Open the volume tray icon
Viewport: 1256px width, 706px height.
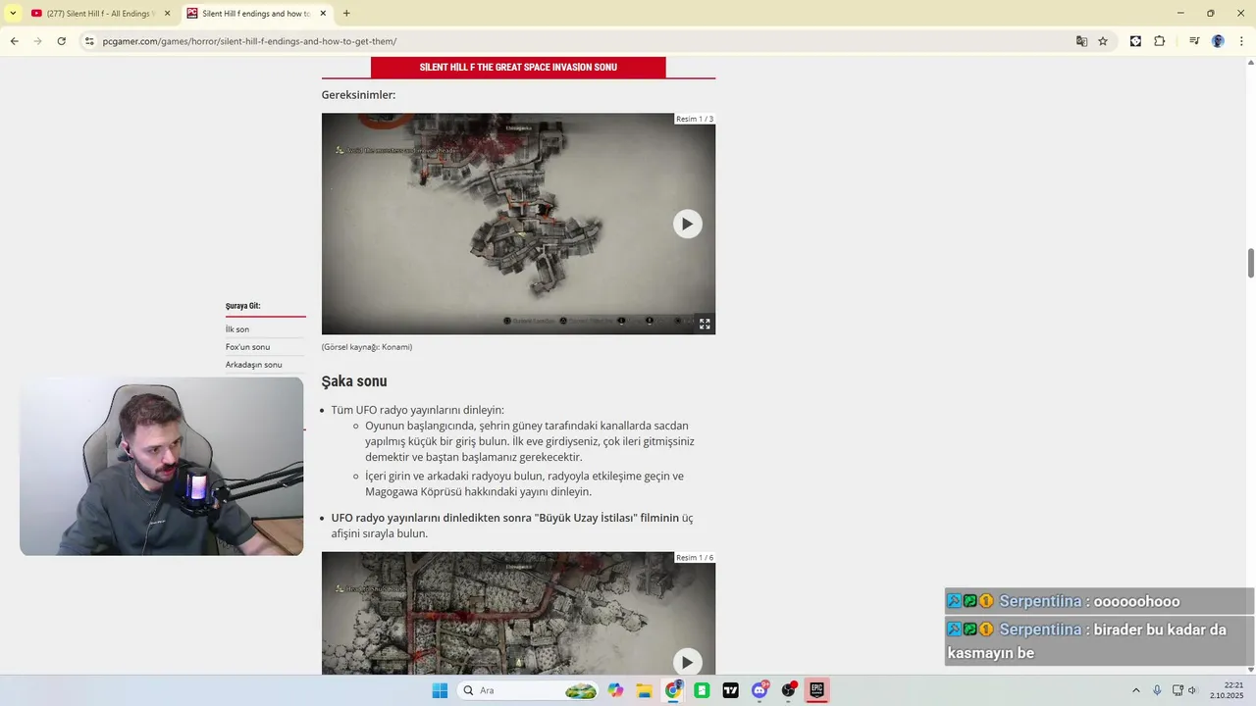point(1193,690)
